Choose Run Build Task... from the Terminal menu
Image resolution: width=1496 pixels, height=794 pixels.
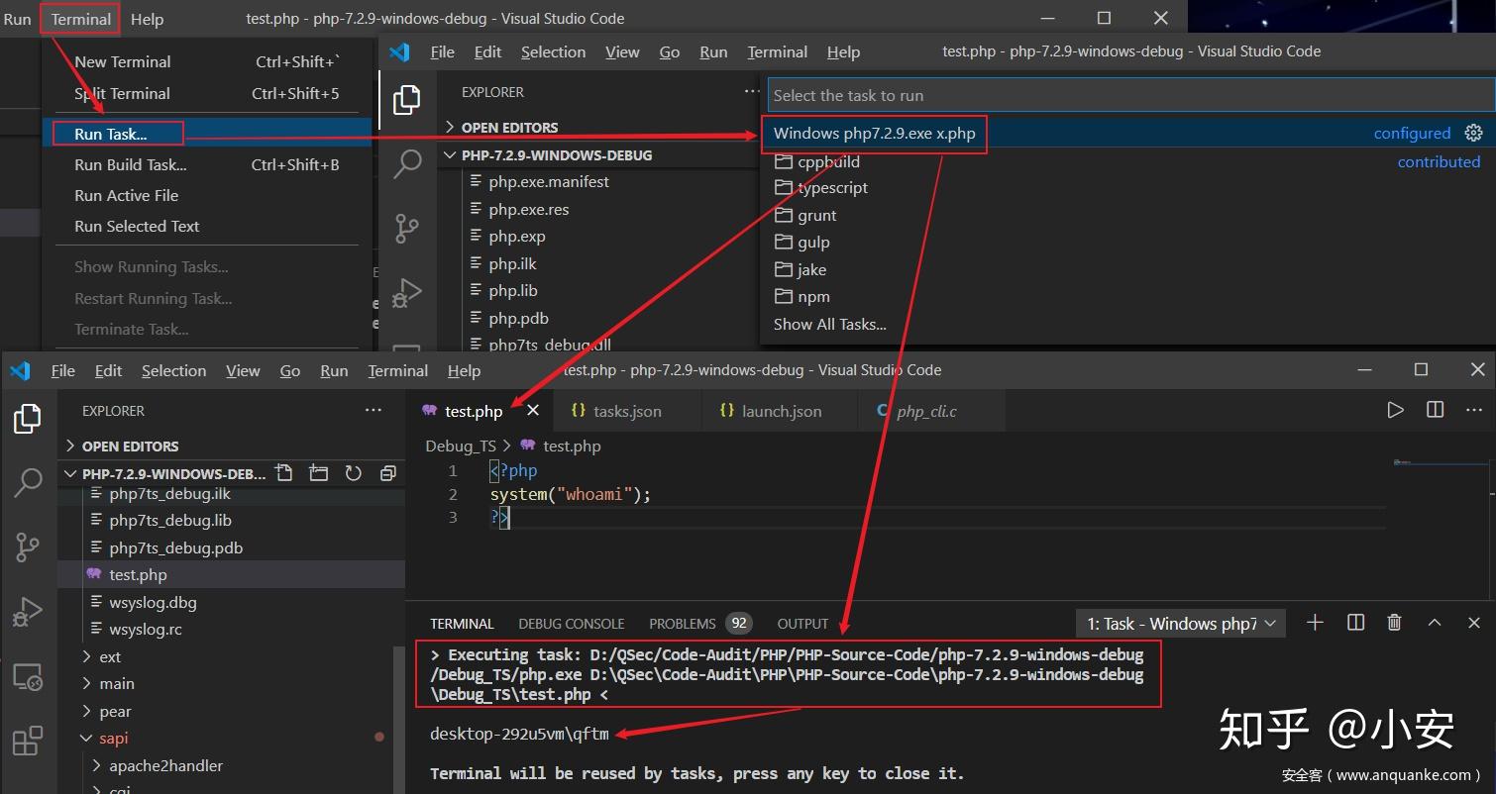(131, 164)
